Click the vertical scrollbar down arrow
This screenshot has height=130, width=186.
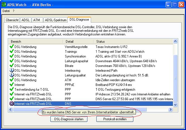pyautogui.click(x=175, y=105)
